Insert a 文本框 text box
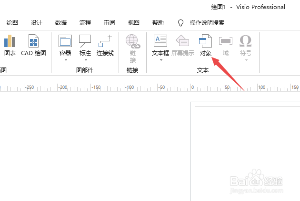Viewport: 300px width, 201px height. pyautogui.click(x=160, y=41)
